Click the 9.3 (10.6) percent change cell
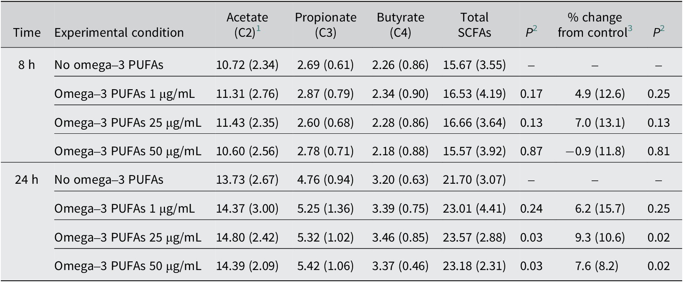 (x=599, y=237)
